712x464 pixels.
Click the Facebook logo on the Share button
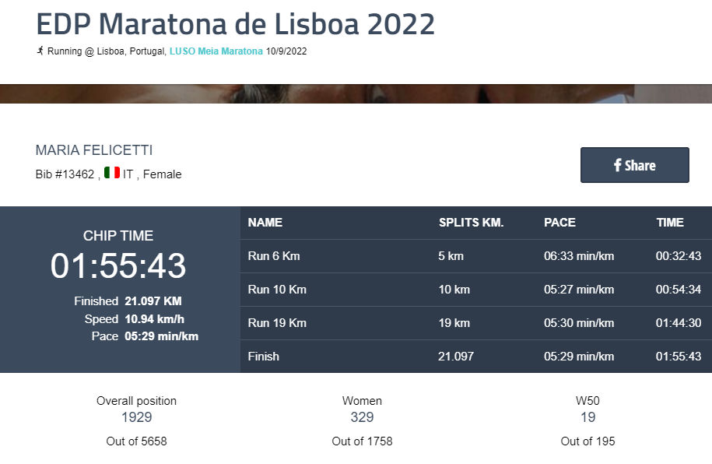pos(618,165)
